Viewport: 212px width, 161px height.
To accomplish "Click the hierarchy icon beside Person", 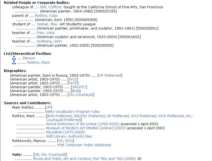I will [x=14, y=58].
